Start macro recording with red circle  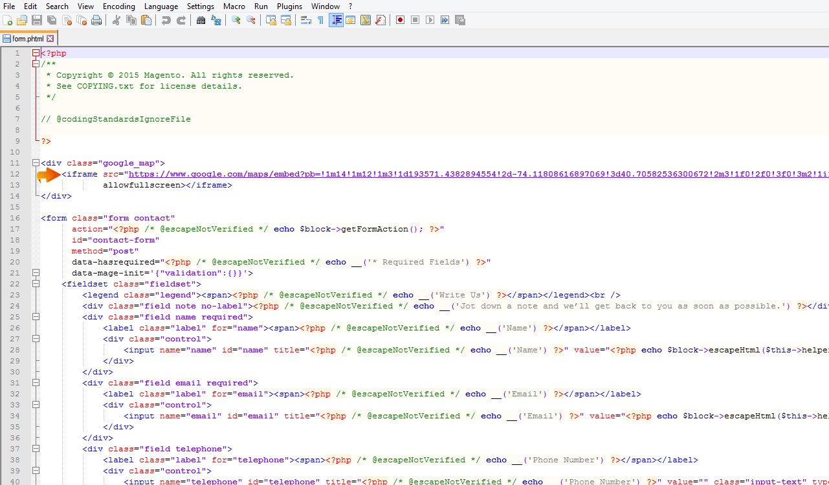[x=401, y=20]
